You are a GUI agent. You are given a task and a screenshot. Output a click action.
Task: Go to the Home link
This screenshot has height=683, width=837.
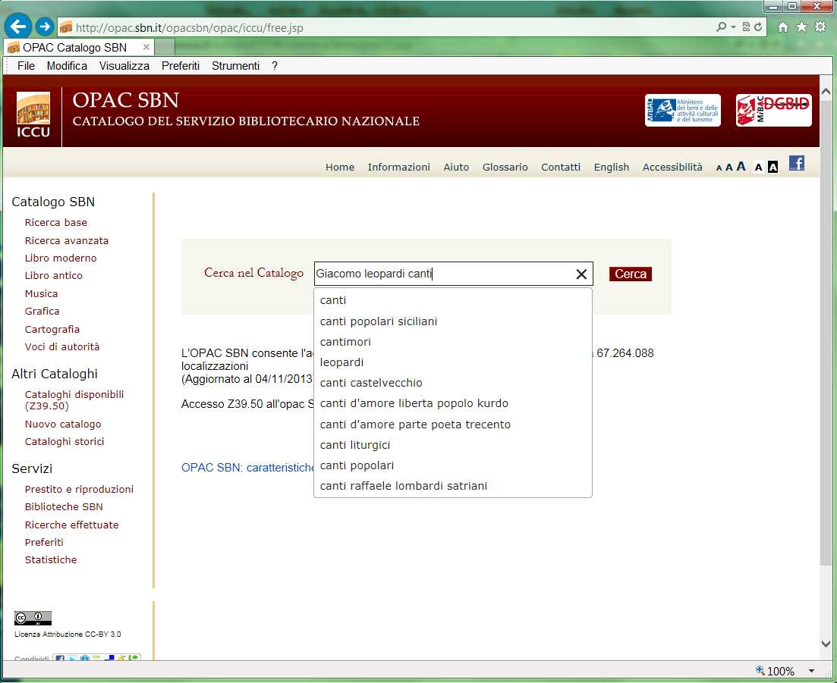(x=340, y=167)
